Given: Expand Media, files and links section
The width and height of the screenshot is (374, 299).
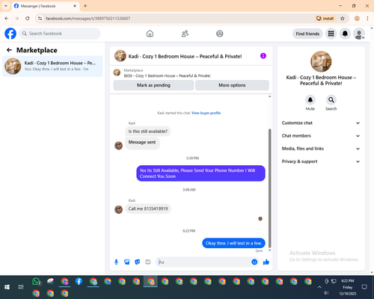Looking at the screenshot, I should click(321, 149).
